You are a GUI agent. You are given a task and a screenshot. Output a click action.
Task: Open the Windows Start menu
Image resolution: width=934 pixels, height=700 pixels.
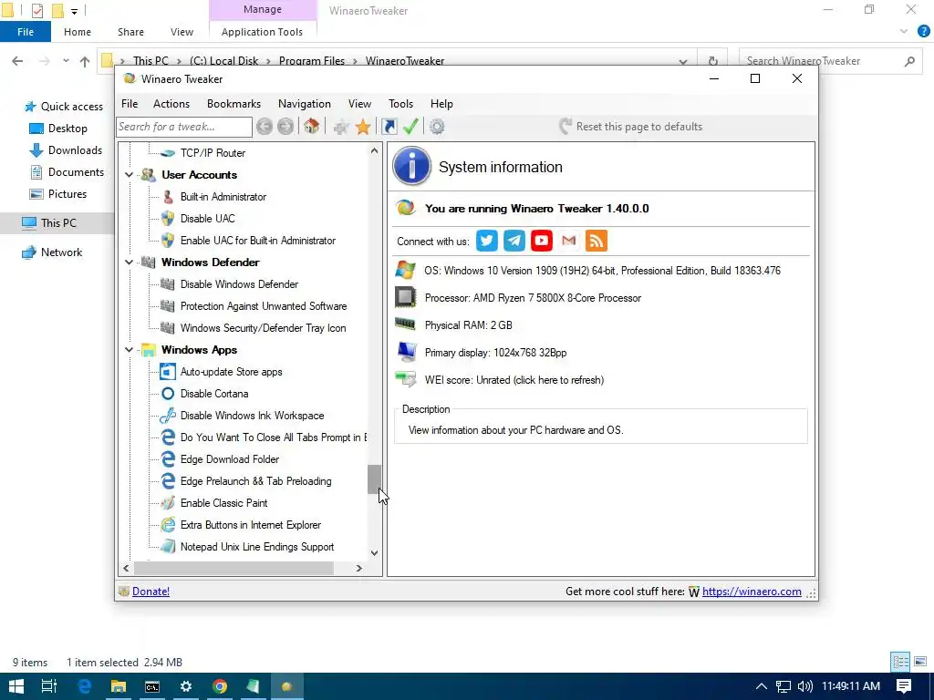click(16, 686)
